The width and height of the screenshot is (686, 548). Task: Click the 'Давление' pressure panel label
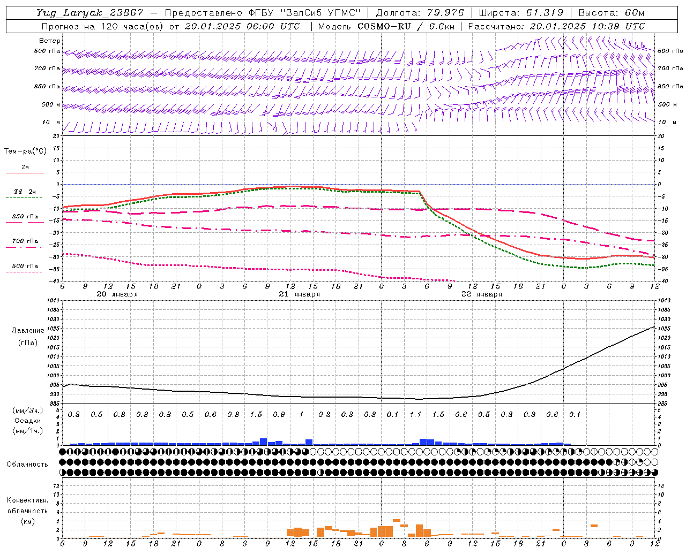coord(28,331)
